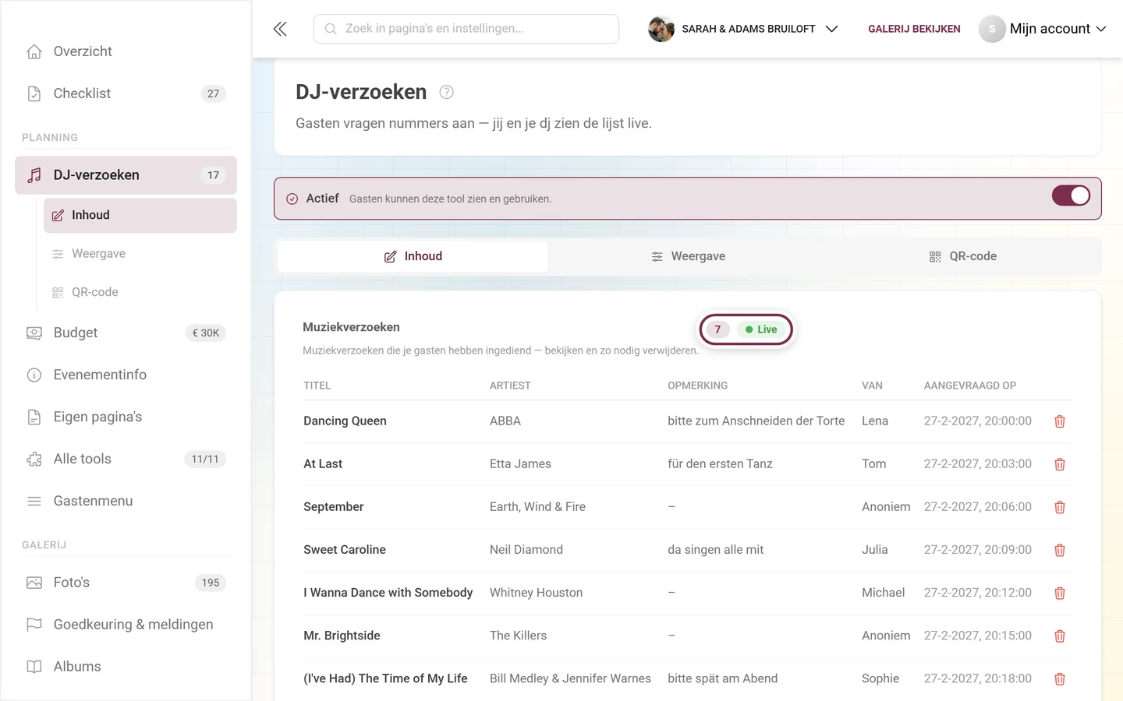
Task: Go to Checklist in the sidebar
Action: (x=126, y=93)
